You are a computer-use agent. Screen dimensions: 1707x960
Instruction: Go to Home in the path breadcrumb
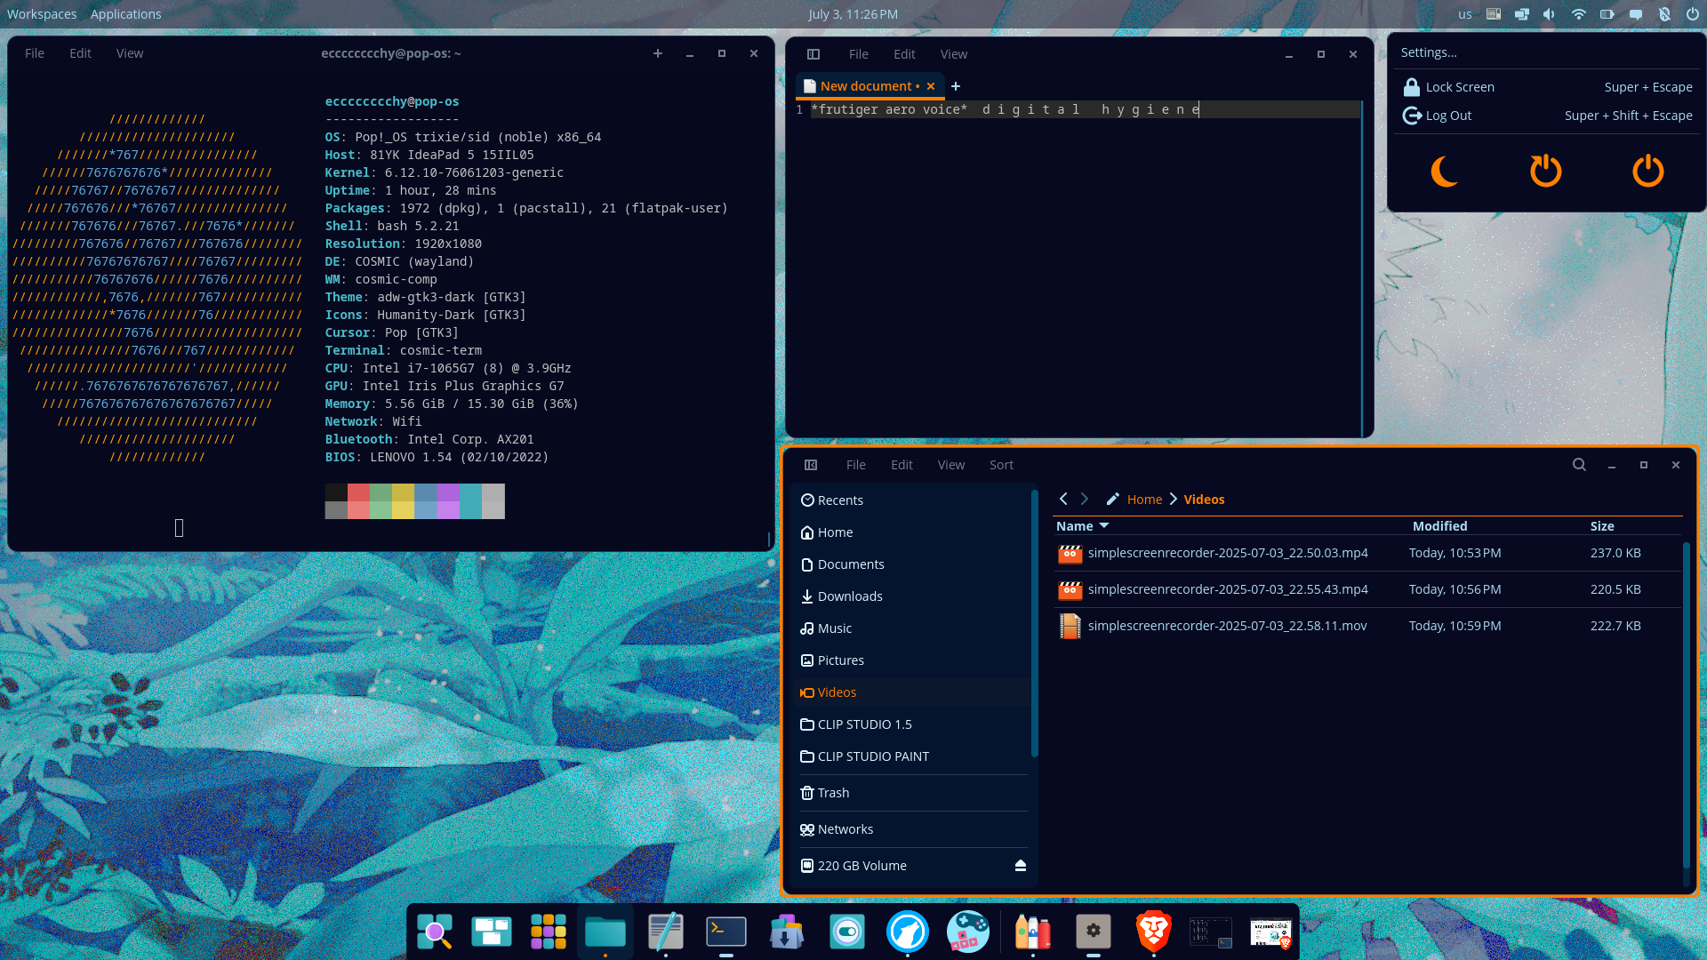pos(1144,500)
